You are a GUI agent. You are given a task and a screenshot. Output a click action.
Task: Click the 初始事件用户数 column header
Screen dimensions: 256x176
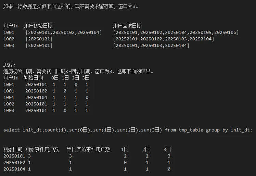point(42,149)
